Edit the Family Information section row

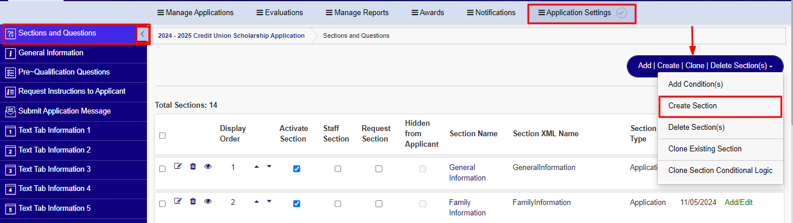coord(178,201)
